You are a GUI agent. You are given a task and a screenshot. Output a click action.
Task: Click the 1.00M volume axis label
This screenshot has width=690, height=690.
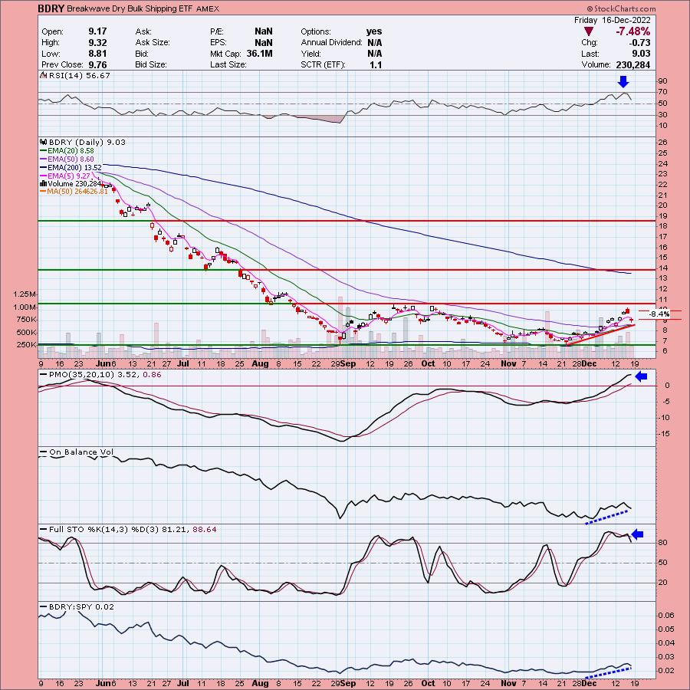[x=25, y=307]
